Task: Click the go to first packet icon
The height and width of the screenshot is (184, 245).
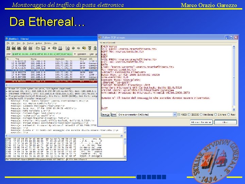Action: pyautogui.click(x=90, y=48)
